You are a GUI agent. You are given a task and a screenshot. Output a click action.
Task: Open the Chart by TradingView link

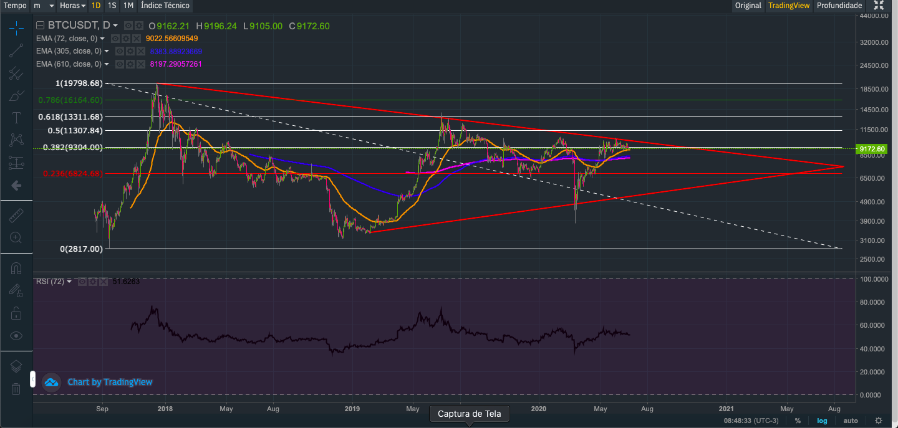click(110, 382)
